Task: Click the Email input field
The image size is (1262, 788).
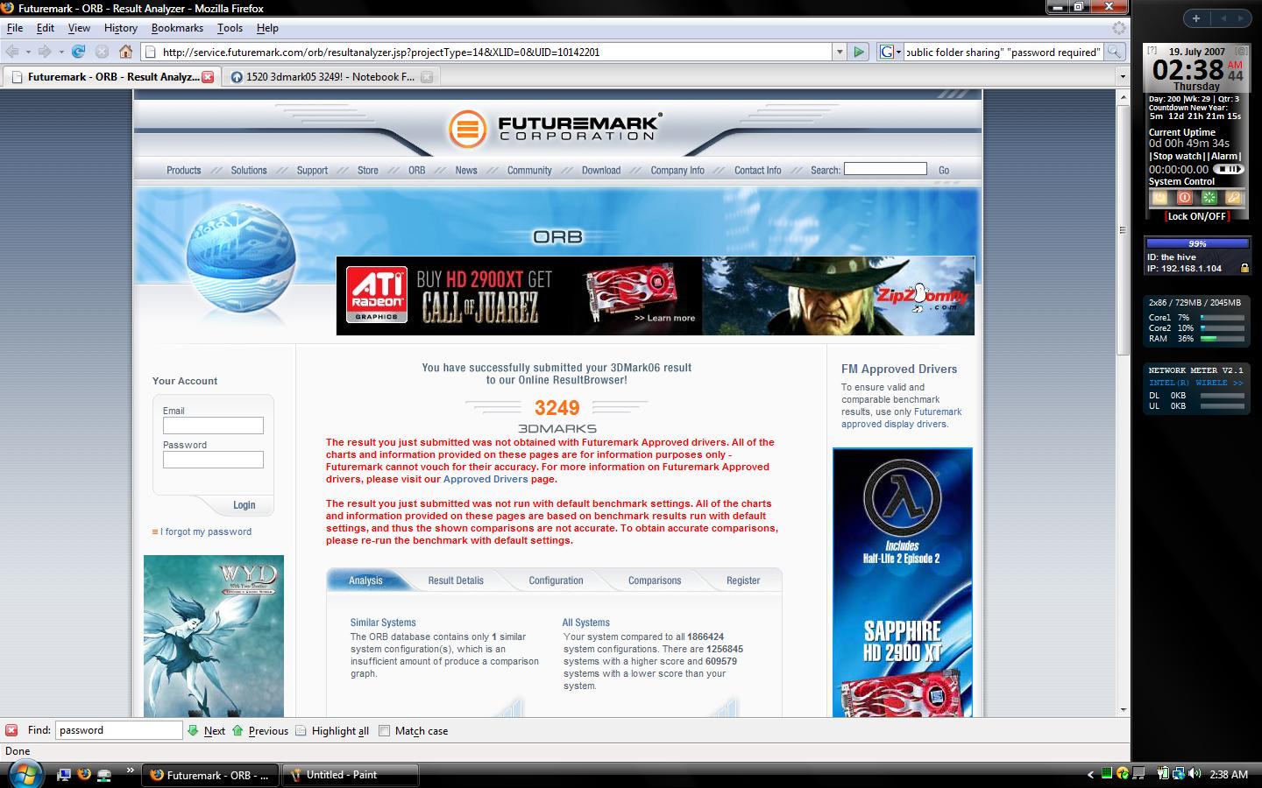Action: (x=213, y=426)
